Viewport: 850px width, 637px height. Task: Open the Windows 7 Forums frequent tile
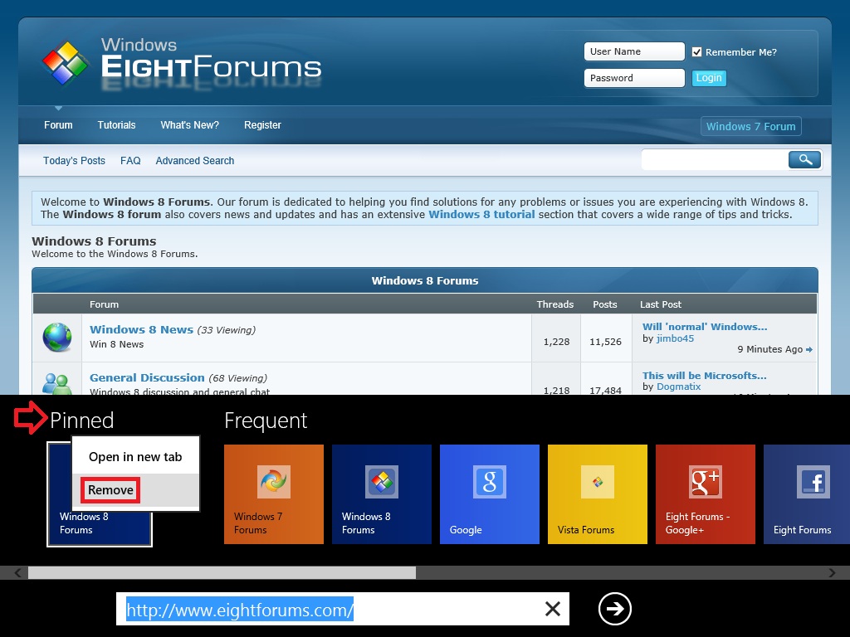click(274, 494)
